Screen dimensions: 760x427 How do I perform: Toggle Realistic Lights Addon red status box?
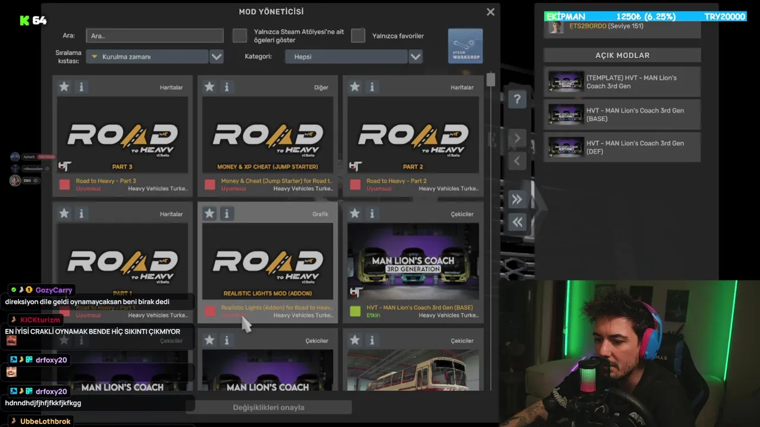[x=210, y=311]
